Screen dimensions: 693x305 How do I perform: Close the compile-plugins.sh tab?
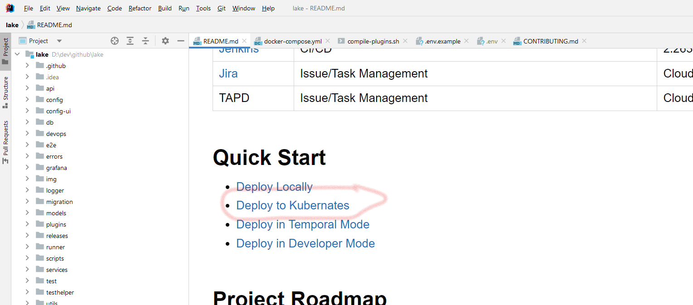405,41
